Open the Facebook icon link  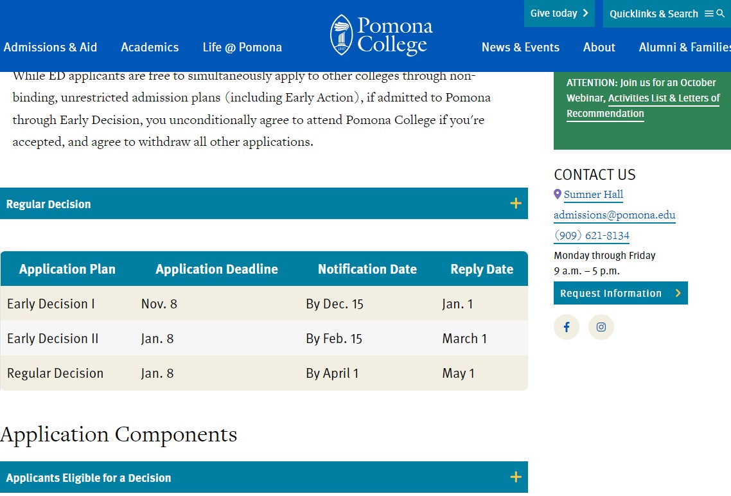[x=567, y=327]
